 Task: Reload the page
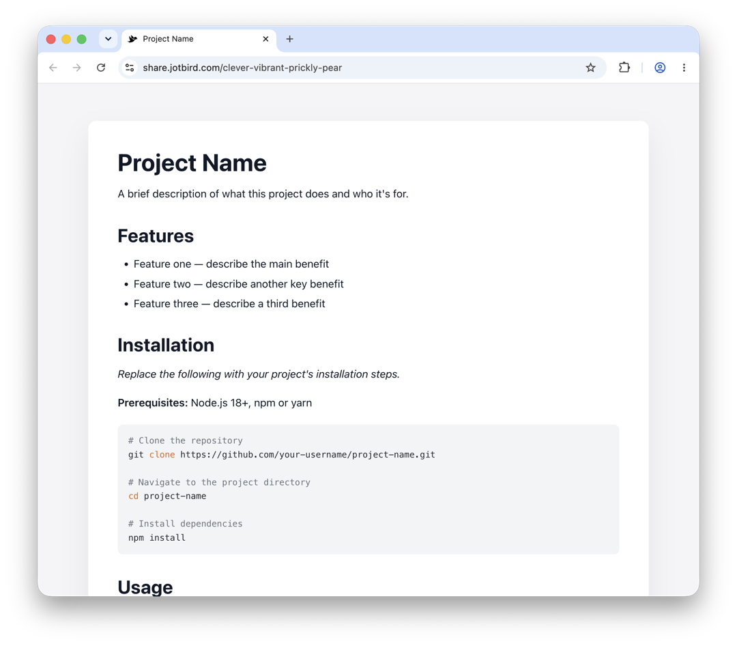click(x=101, y=68)
